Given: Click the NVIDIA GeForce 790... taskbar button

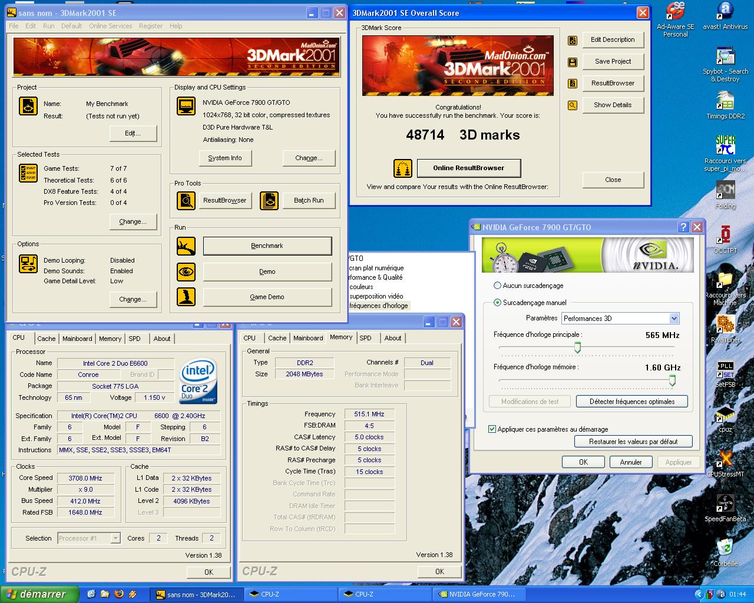Looking at the screenshot, I should [478, 594].
